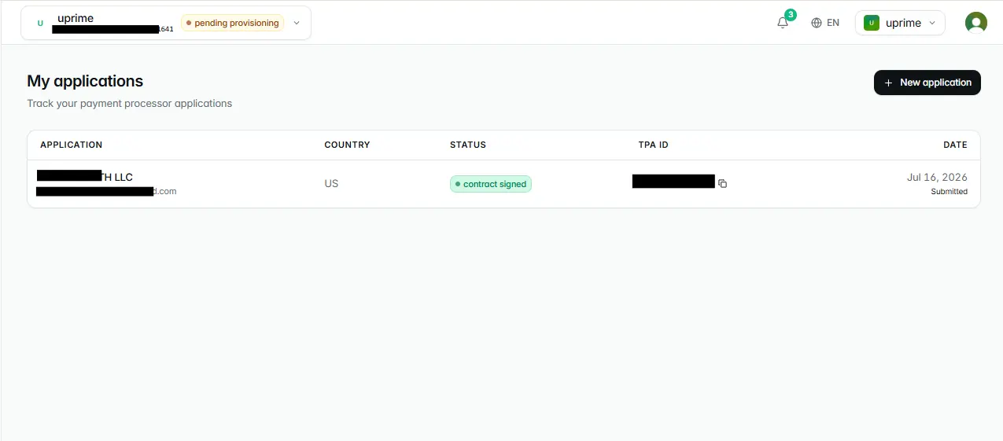Viewport: 1003px width, 441px height.
Task: Open the notifications bell icon
Action: [782, 23]
